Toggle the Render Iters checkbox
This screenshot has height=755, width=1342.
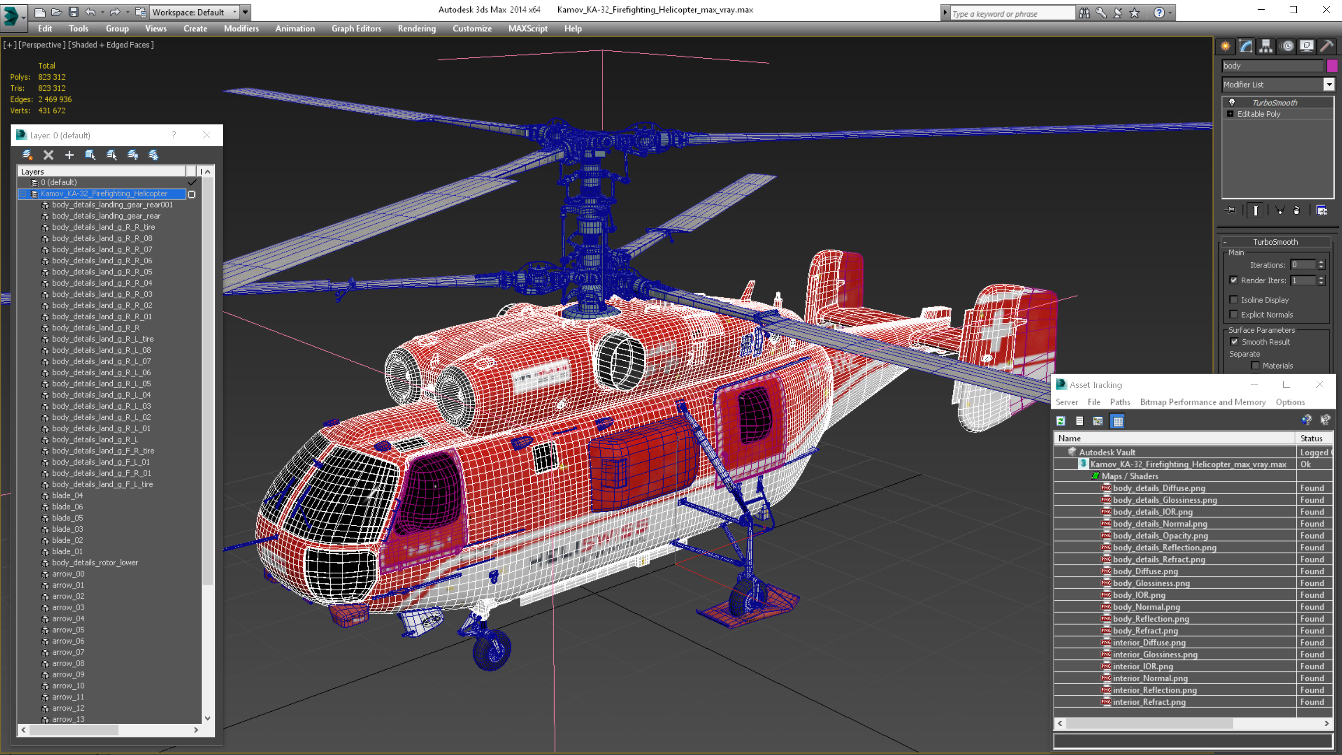(1233, 280)
